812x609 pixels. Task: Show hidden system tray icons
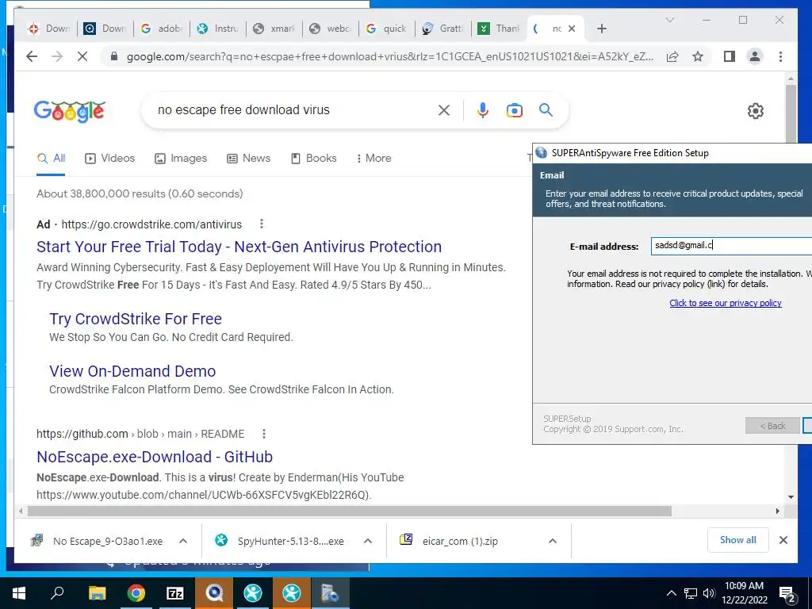671,593
